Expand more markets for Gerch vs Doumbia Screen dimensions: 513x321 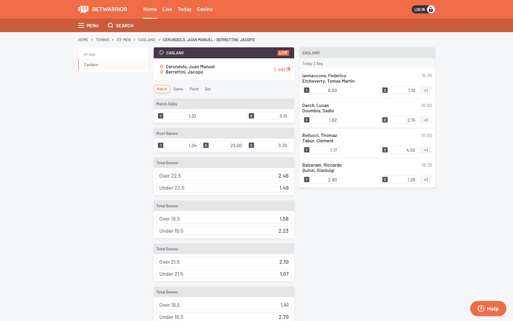425,120
